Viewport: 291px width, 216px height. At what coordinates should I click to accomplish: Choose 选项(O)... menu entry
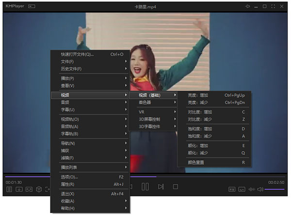click(x=90, y=177)
